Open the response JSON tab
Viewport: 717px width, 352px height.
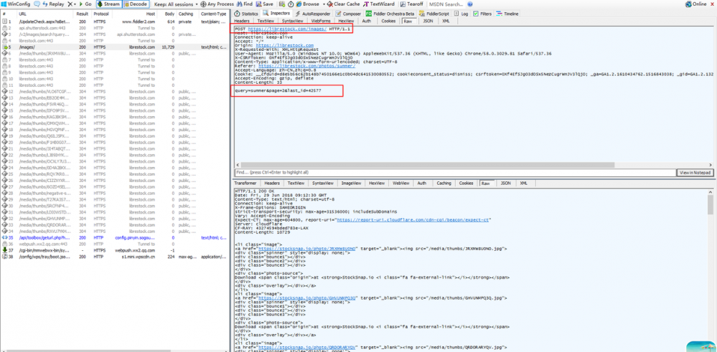pyautogui.click(x=505, y=184)
